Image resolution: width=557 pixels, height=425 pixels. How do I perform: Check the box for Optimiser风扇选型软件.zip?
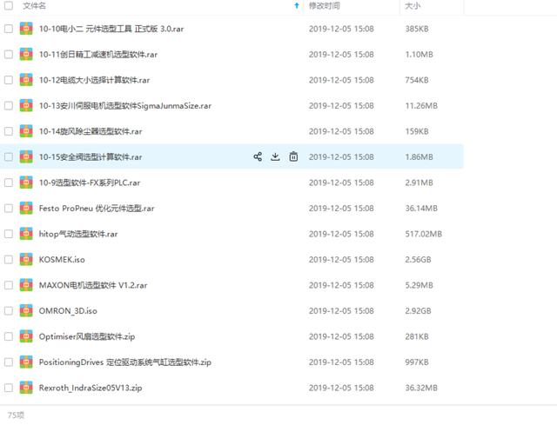click(x=9, y=336)
